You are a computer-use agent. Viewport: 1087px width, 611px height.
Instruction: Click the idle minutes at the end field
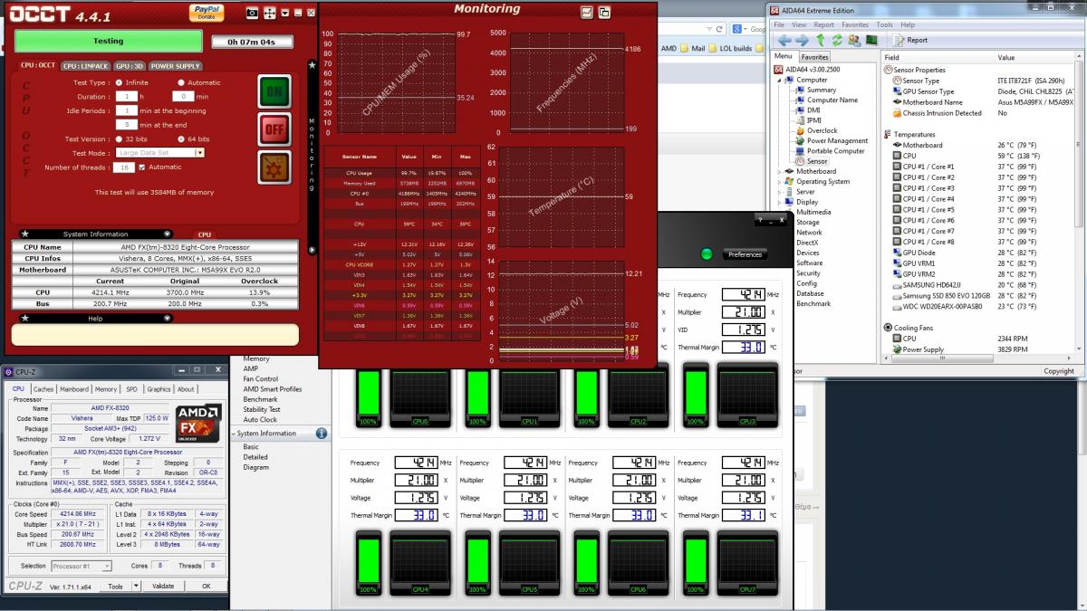tap(126, 125)
